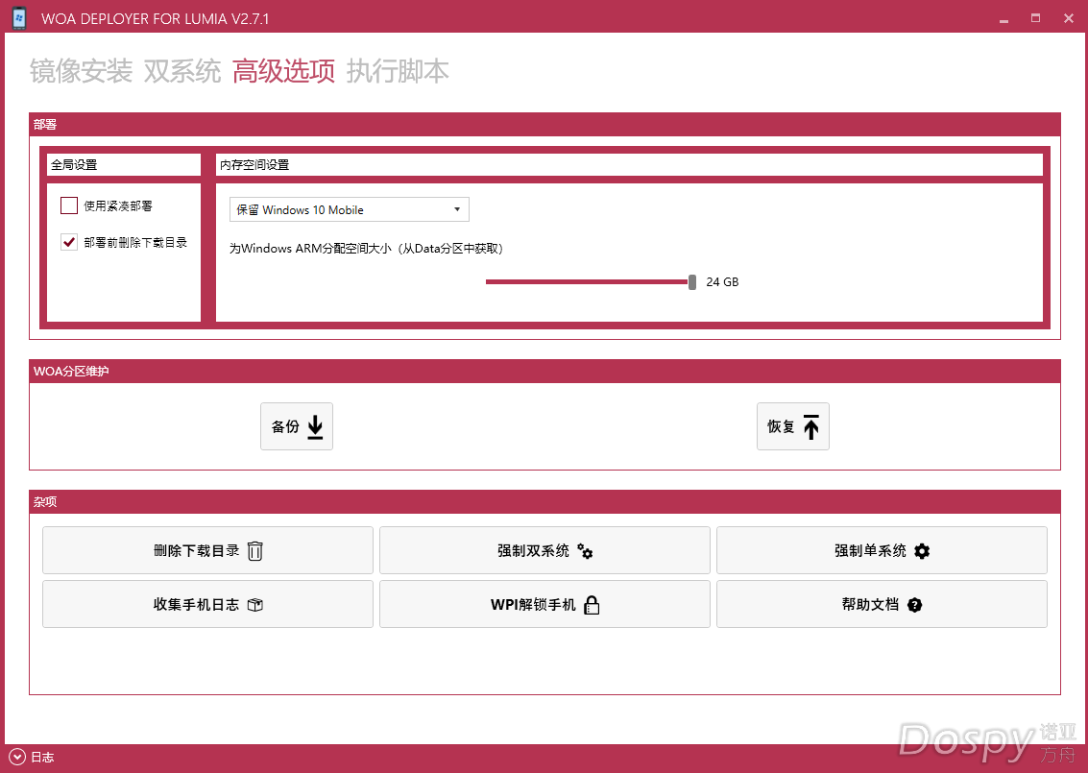1088x773 pixels.
Task: Switch to the 镜像安装 tab
Action: tap(81, 71)
